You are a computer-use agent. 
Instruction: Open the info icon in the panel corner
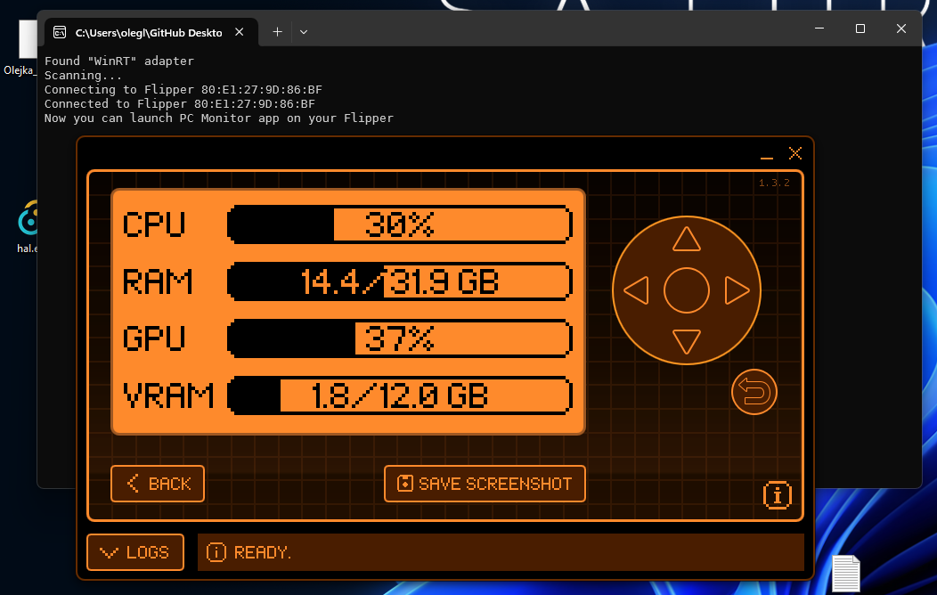coord(777,495)
